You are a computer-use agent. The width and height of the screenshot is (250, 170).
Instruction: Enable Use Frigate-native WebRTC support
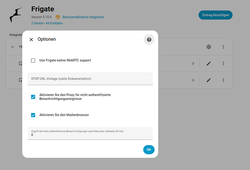click(33, 60)
